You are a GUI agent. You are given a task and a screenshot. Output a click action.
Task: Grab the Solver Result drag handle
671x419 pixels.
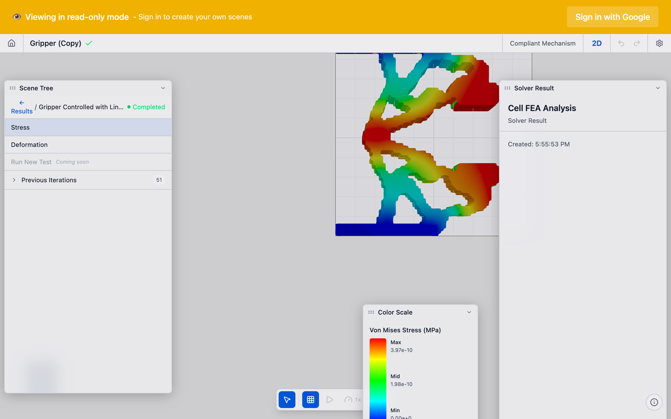coord(507,88)
